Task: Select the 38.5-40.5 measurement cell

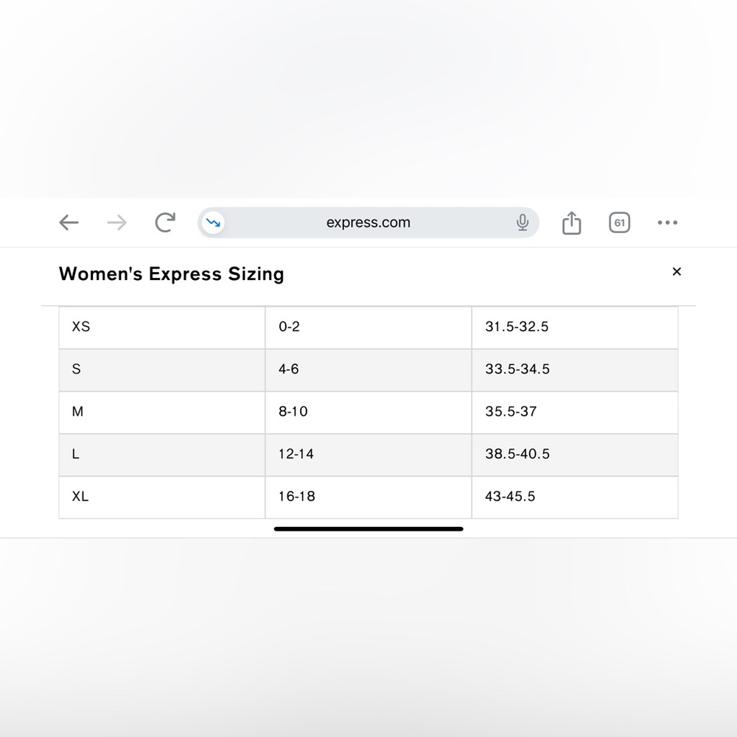Action: point(575,455)
